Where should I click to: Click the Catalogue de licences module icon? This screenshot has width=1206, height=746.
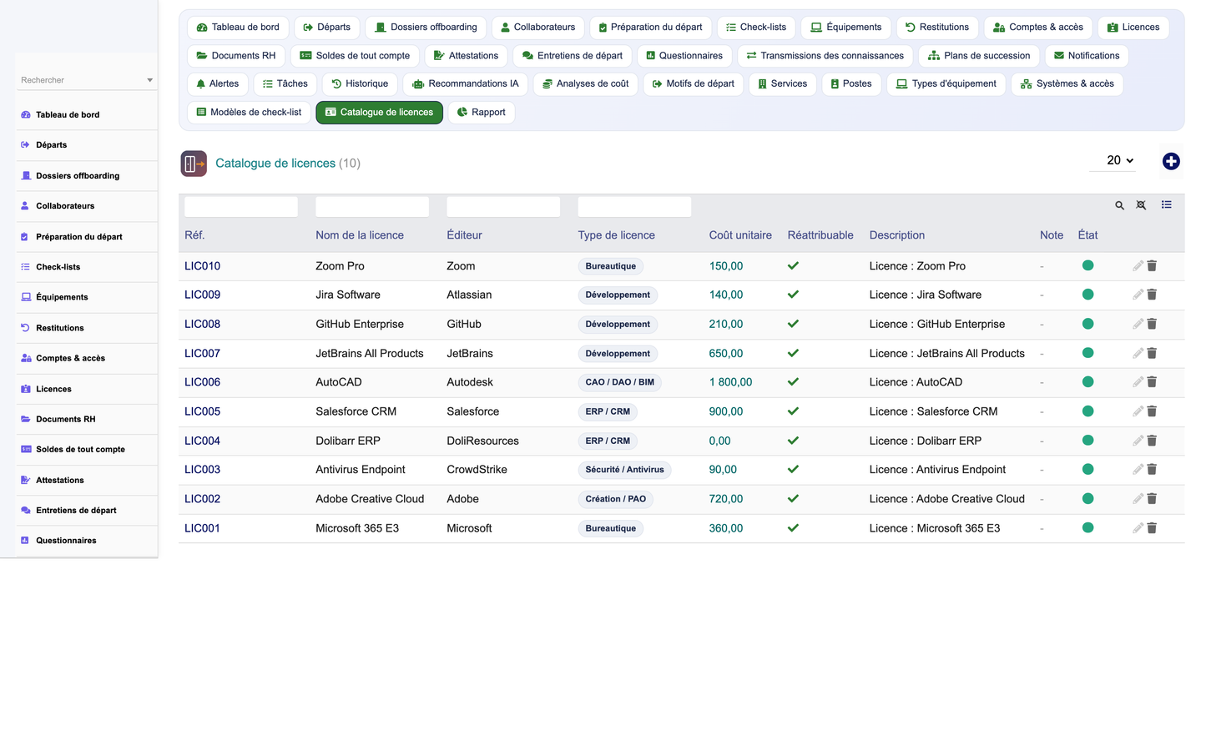point(194,164)
